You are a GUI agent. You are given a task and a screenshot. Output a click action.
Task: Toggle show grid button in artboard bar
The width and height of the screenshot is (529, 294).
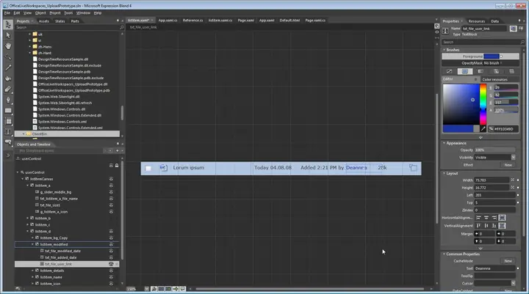point(161,289)
